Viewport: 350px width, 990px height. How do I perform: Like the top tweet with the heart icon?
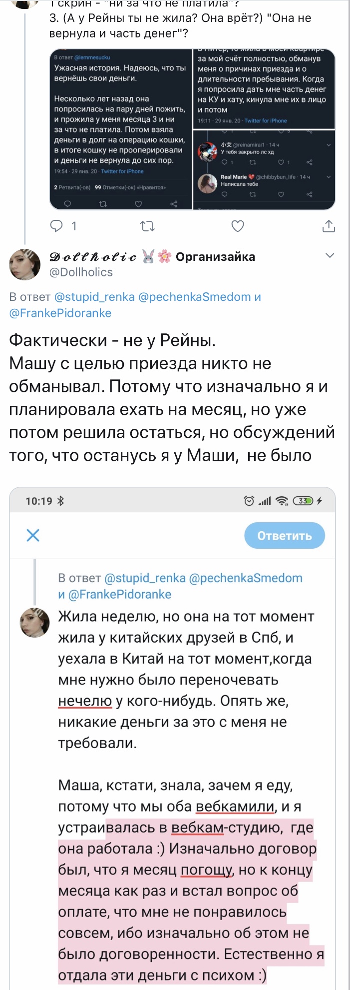click(238, 226)
